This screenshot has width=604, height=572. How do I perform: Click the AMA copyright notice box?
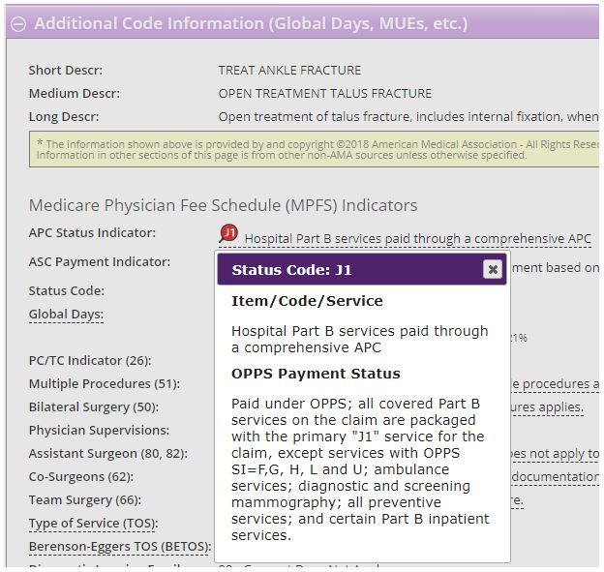click(314, 149)
